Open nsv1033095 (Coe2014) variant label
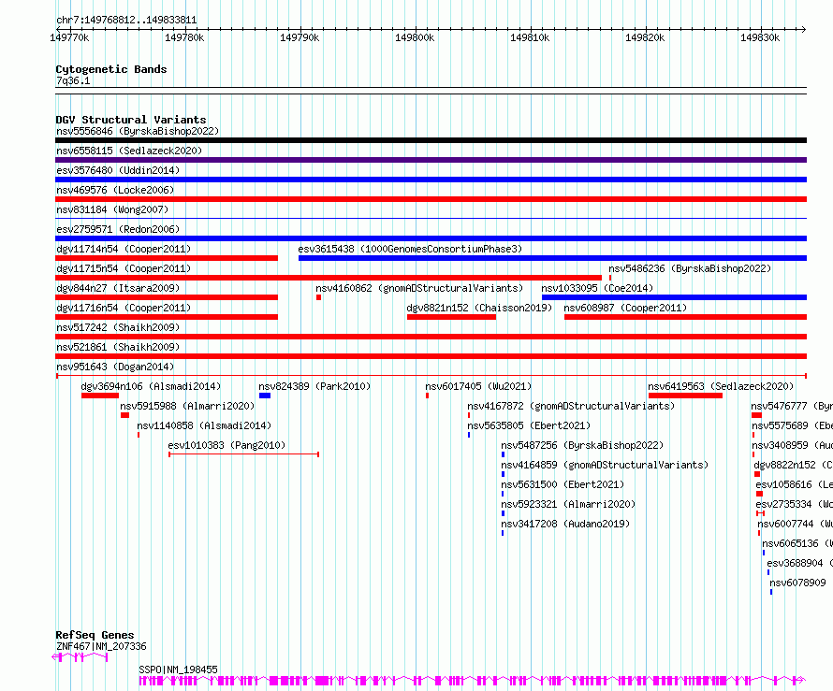Image resolution: width=833 pixels, height=691 pixels. pyautogui.click(x=597, y=288)
